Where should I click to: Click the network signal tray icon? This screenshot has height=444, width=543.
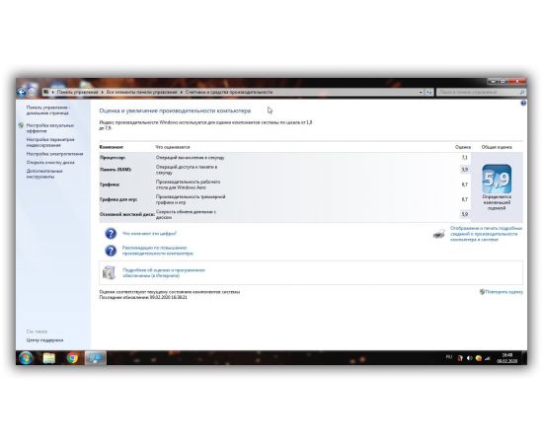[488, 358]
